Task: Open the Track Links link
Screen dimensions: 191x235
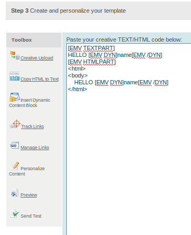Action: (x=33, y=126)
